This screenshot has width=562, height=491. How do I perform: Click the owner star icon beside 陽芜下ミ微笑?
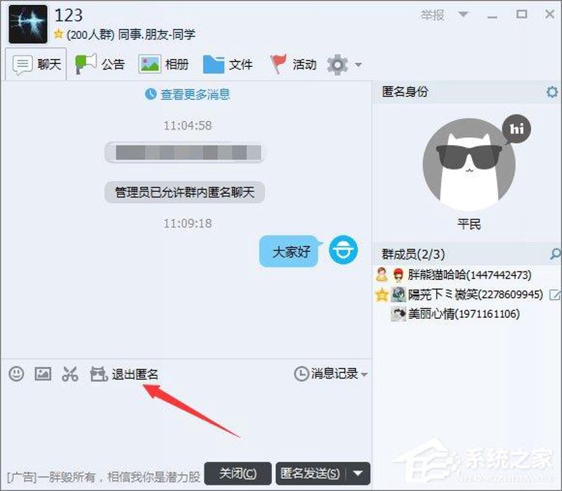(381, 295)
